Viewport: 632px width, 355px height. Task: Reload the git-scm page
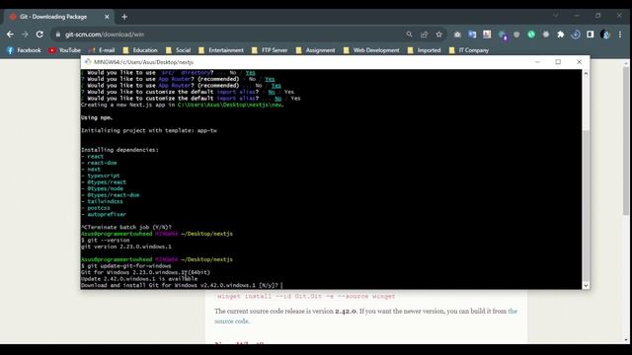point(39,35)
